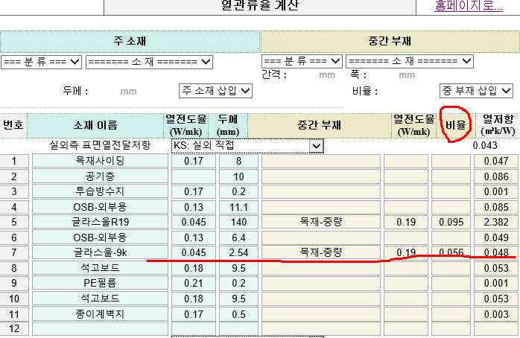Click row number 12 button

coord(14,329)
